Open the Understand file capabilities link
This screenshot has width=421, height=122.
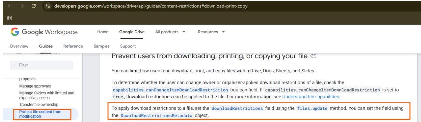coord(311,97)
